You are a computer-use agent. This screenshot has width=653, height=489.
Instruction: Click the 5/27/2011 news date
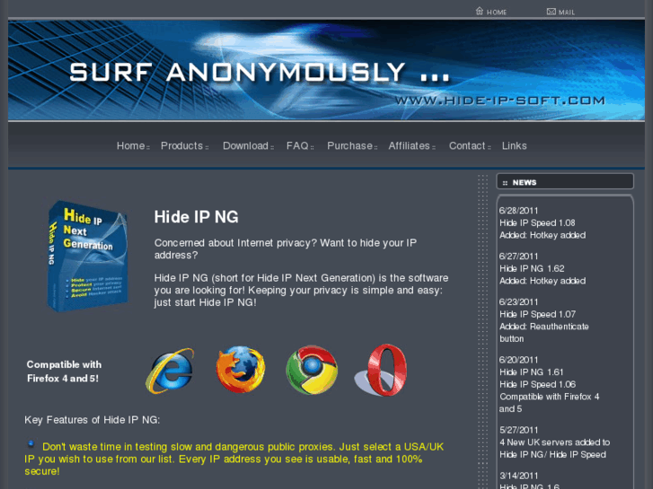click(x=518, y=431)
